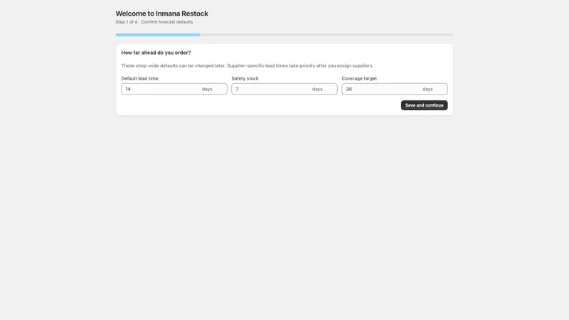Click the 'Default lead time' label

pos(139,78)
